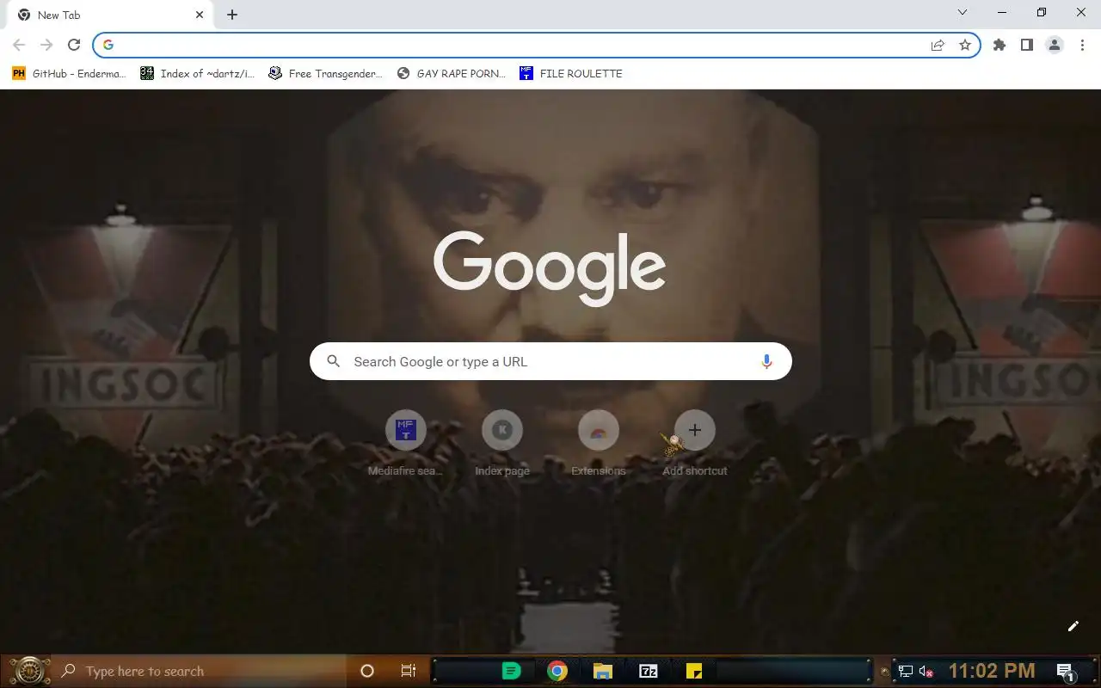Reload the current page
1101x688 pixels.
pyautogui.click(x=74, y=45)
